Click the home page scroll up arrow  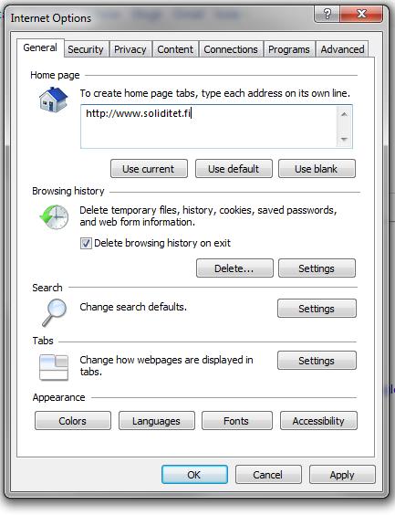click(x=344, y=114)
